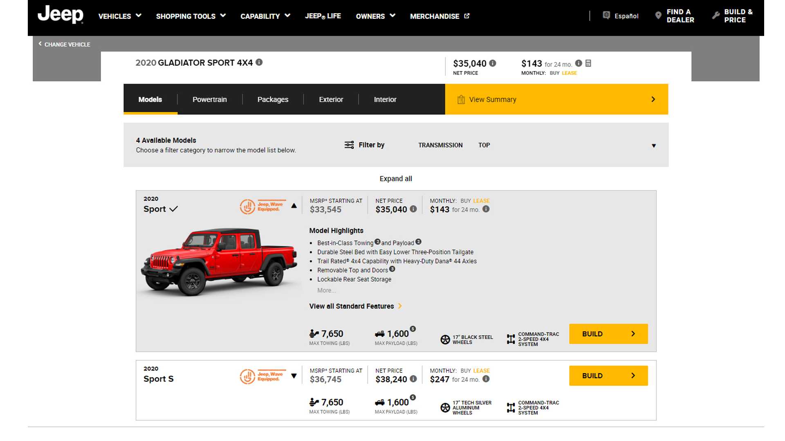Open payment calculator icon in header
The image size is (785, 441).
[x=588, y=63]
